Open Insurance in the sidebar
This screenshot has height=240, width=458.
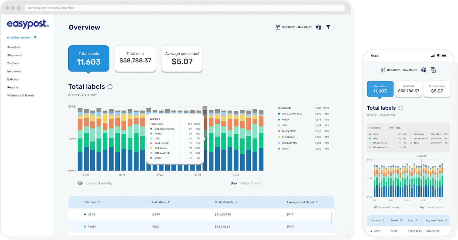tap(14, 72)
